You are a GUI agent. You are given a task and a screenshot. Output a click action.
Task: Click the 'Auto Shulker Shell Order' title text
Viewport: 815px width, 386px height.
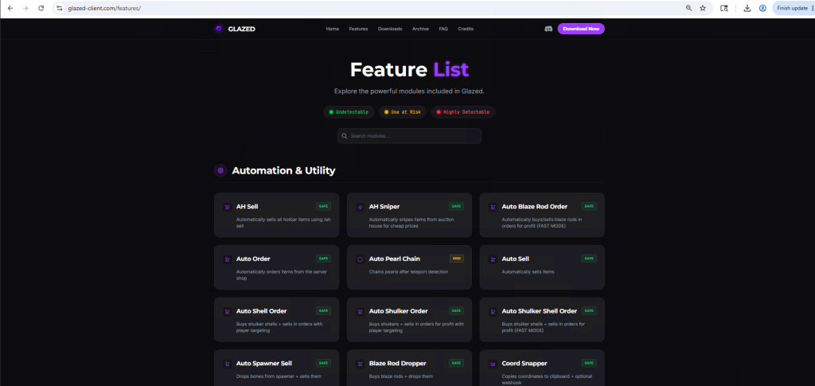tap(539, 311)
